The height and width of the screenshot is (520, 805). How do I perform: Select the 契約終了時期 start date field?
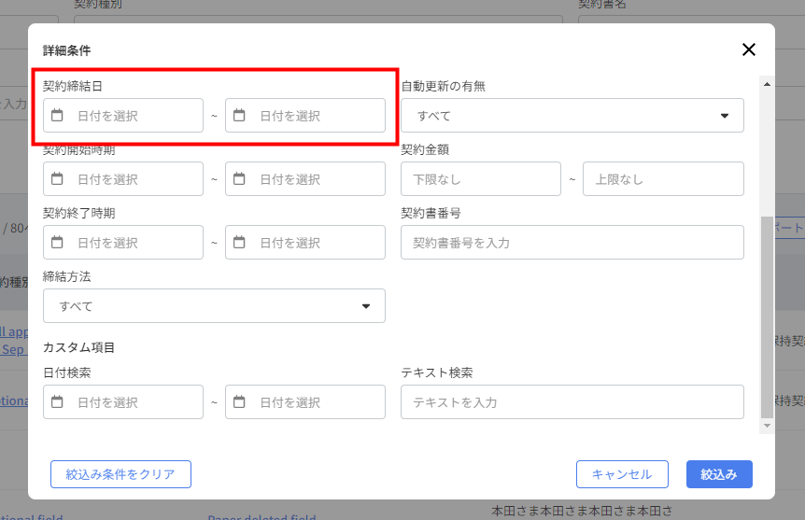(x=123, y=243)
